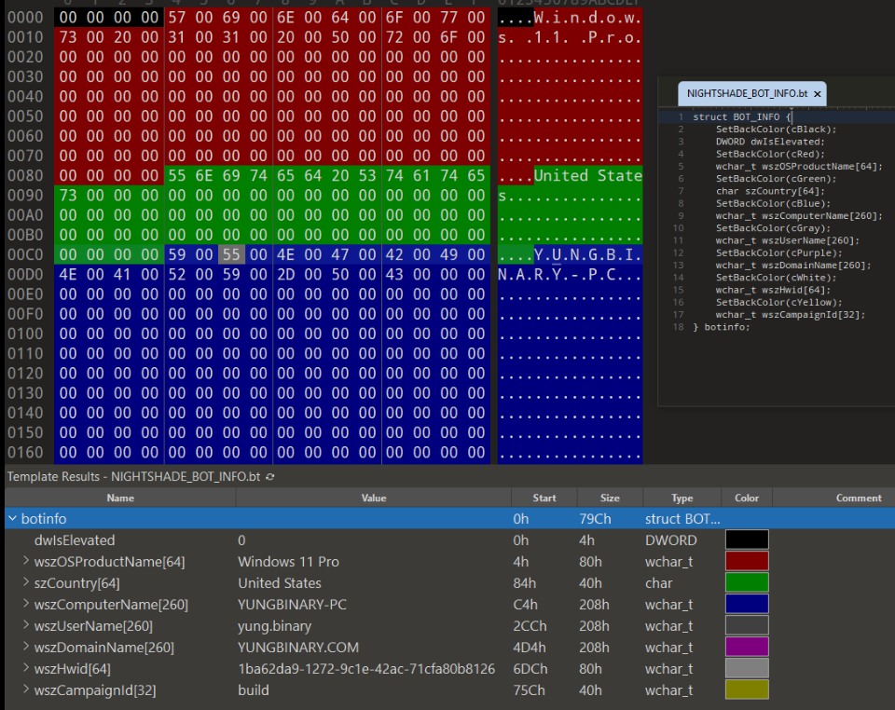
Task: Click the 'struct BOT...' type cell
Action: [682, 519]
